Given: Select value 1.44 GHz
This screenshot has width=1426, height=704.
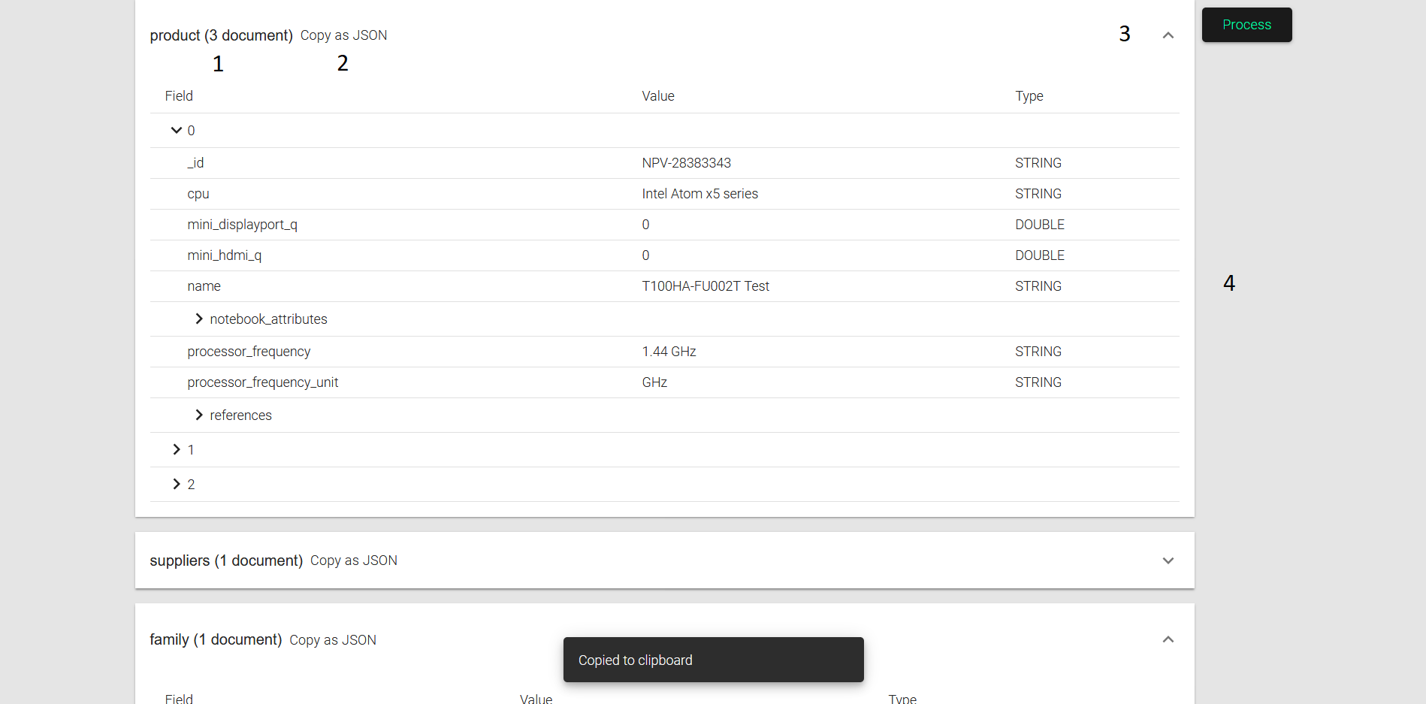Looking at the screenshot, I should pos(669,352).
